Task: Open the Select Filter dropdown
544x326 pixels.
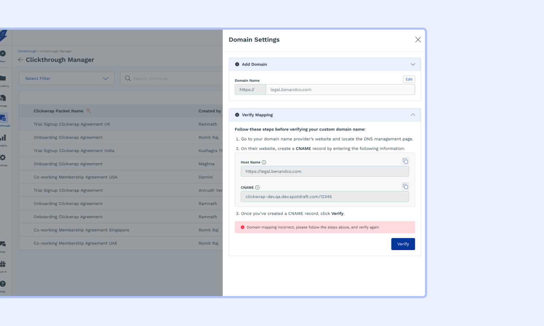Action: (67, 78)
